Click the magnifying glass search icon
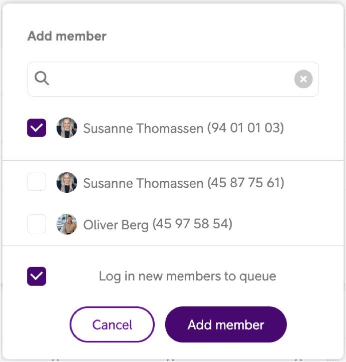Viewport: 346px width, 362px height. point(42,78)
